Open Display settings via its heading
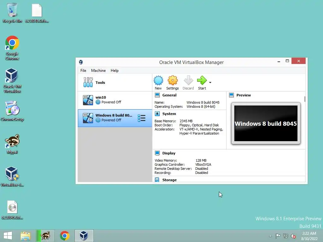This screenshot has width=323, height=242. (169, 153)
